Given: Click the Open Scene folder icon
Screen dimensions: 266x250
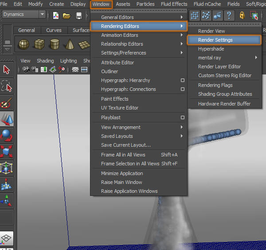Looking at the screenshot, I should 67,16.
